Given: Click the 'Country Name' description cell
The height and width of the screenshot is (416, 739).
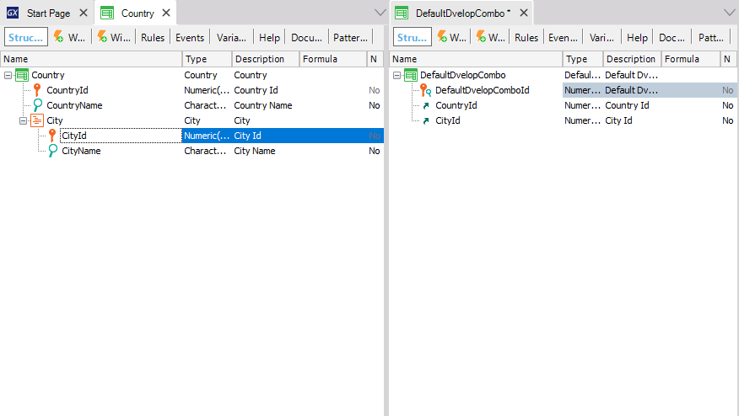Looking at the screenshot, I should click(263, 105).
